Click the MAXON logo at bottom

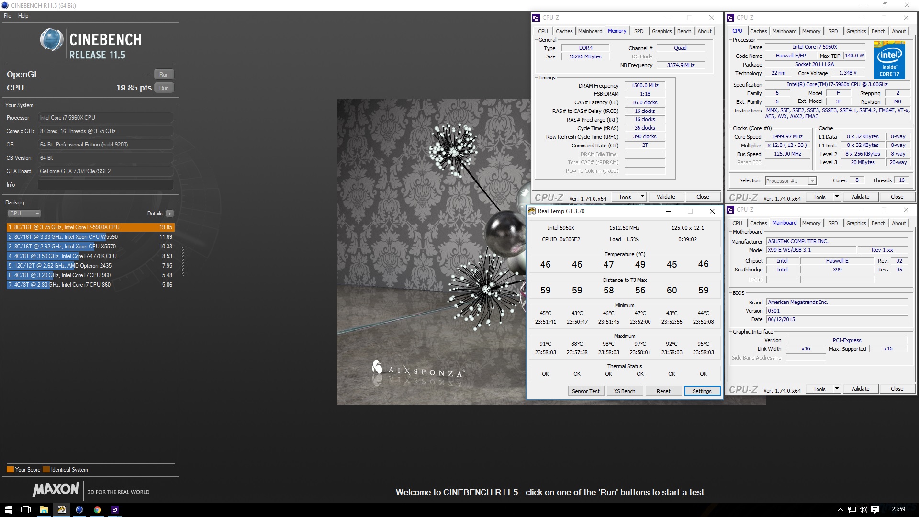click(x=56, y=489)
